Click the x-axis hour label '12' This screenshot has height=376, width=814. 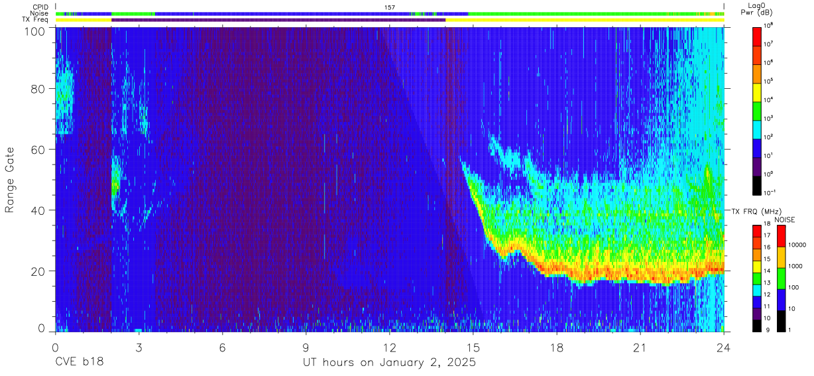coord(390,347)
